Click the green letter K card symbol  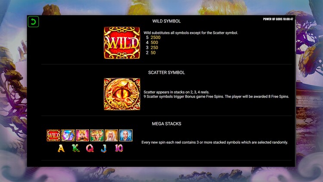pos(76,148)
